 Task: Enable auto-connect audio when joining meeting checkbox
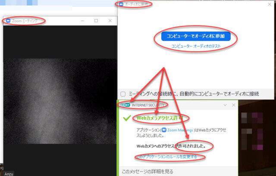(123, 94)
